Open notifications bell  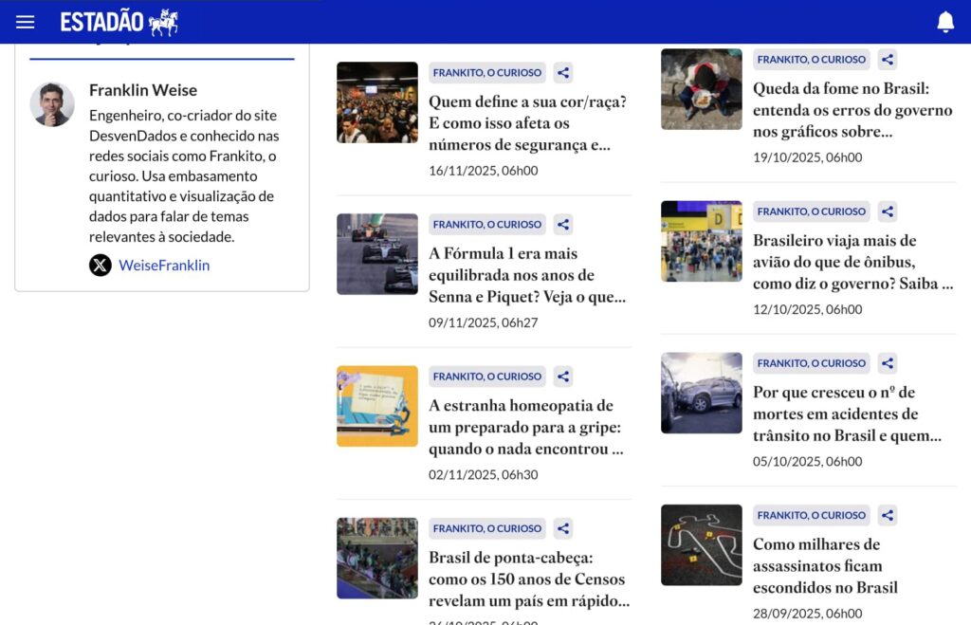point(945,22)
